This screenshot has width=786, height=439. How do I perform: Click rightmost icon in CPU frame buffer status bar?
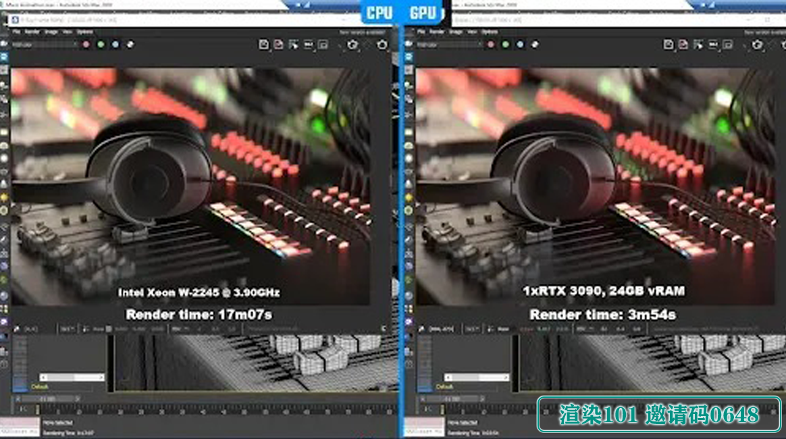[384, 329]
